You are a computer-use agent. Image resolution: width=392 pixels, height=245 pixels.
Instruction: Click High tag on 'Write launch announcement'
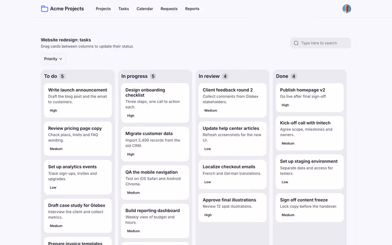pyautogui.click(x=53, y=111)
